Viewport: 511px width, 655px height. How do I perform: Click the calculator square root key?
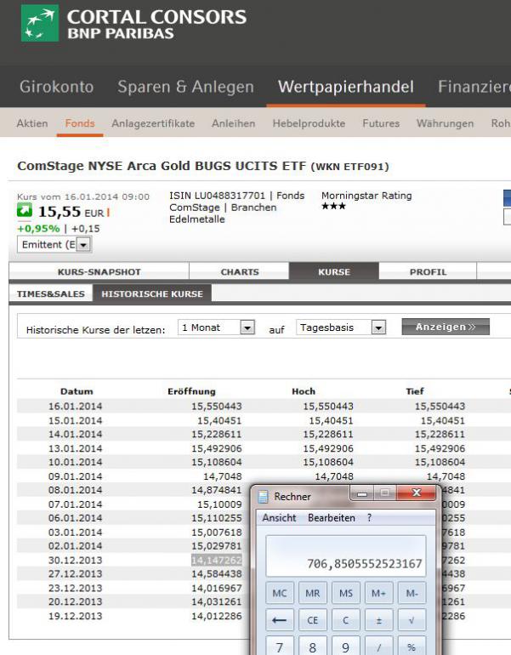(412, 620)
